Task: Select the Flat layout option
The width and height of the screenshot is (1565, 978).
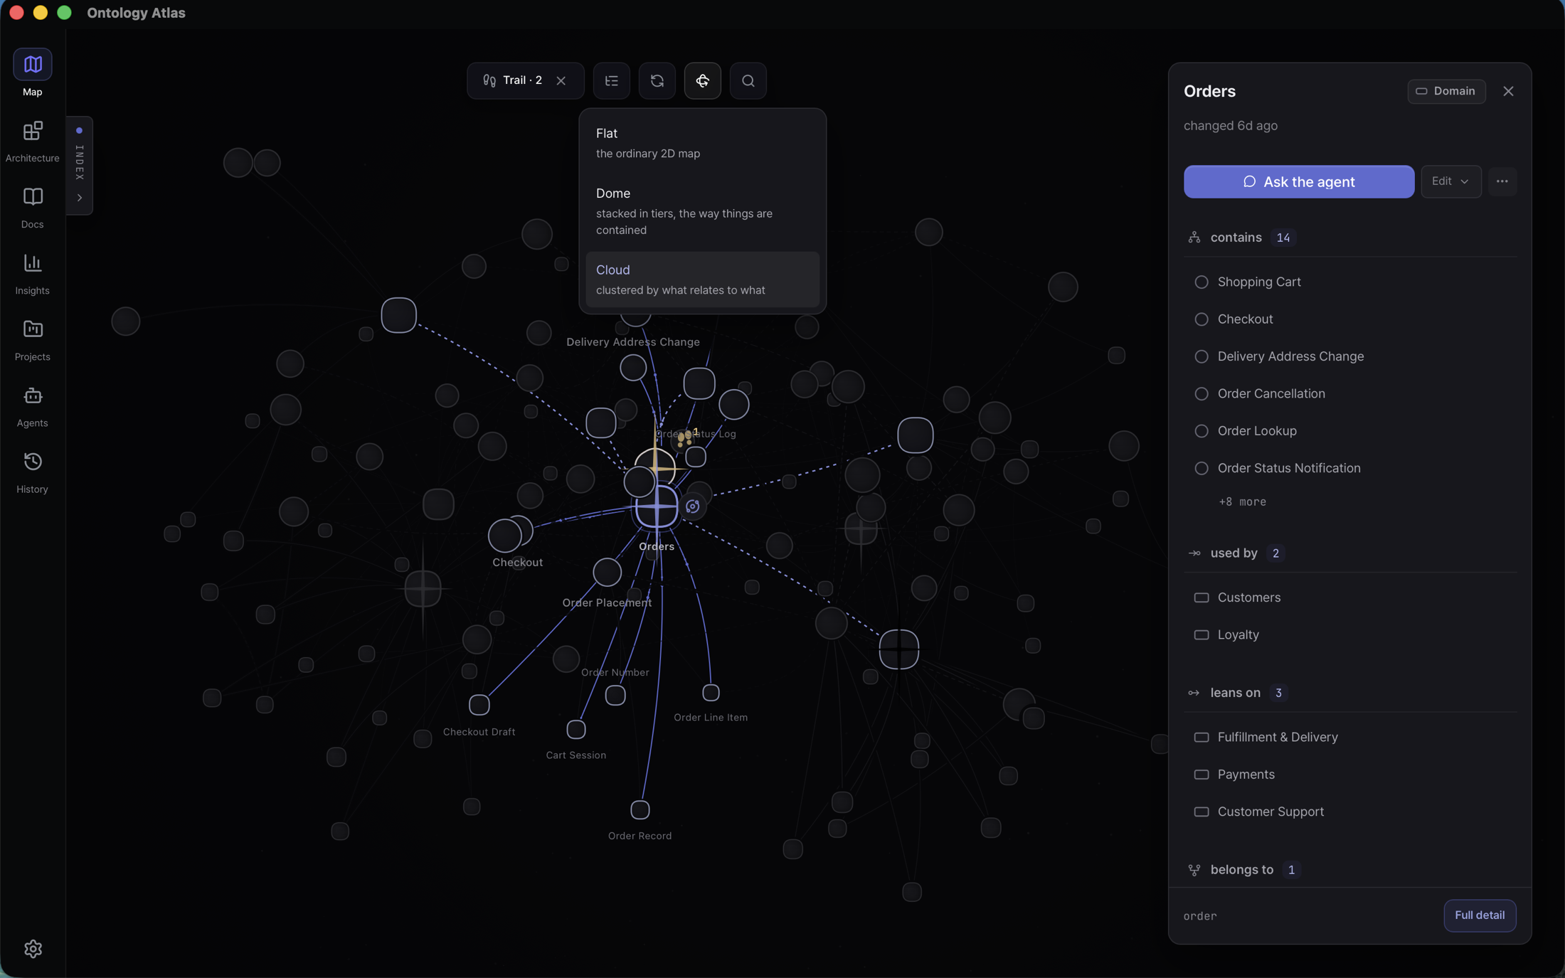Action: [702, 143]
